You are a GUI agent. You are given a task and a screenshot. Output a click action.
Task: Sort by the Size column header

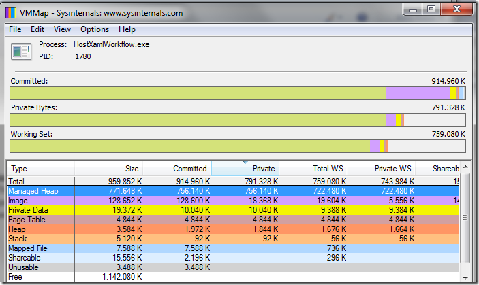tap(108, 169)
